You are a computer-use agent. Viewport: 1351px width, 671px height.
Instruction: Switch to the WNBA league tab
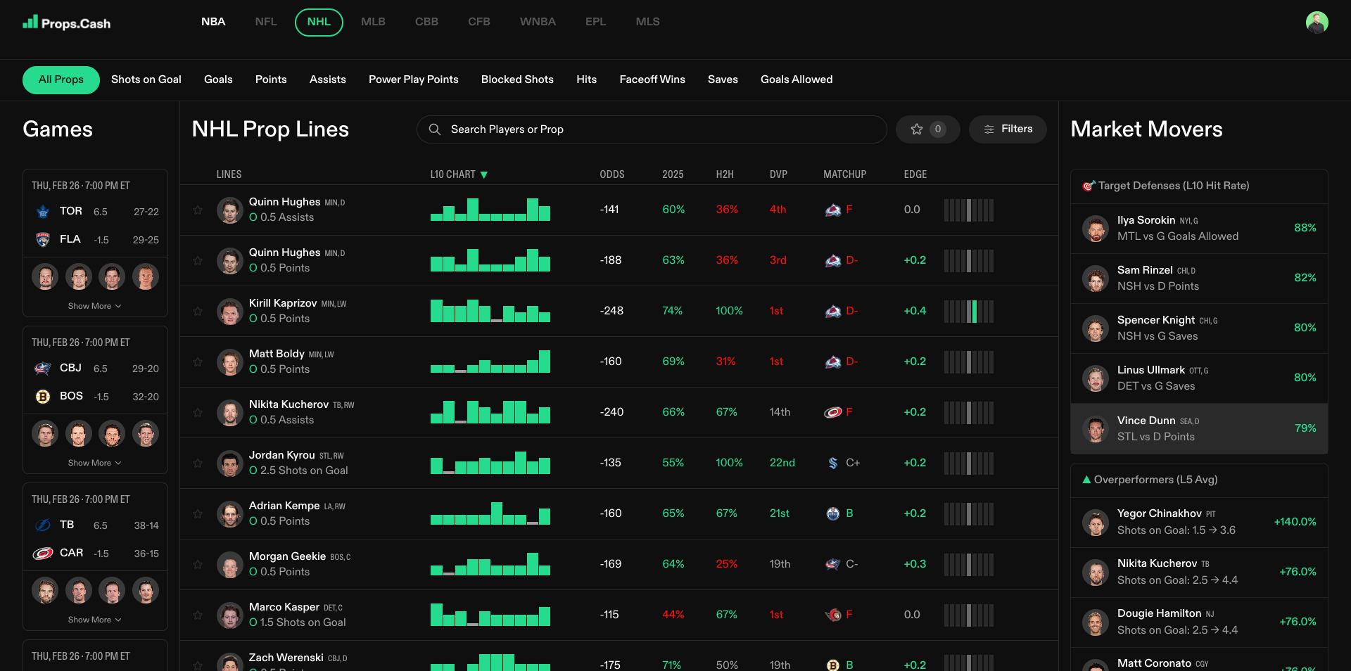(x=538, y=22)
